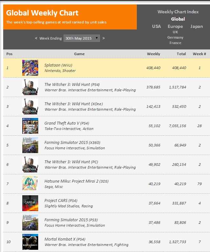Click the Slightly Mad Studios, Racing subtitle
The image size is (210, 252).
[x=68, y=206]
